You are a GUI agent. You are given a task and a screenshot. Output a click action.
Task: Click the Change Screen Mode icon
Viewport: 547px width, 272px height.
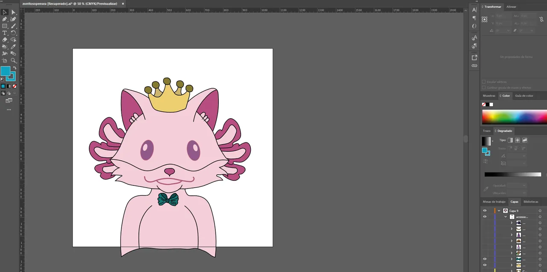tap(9, 101)
